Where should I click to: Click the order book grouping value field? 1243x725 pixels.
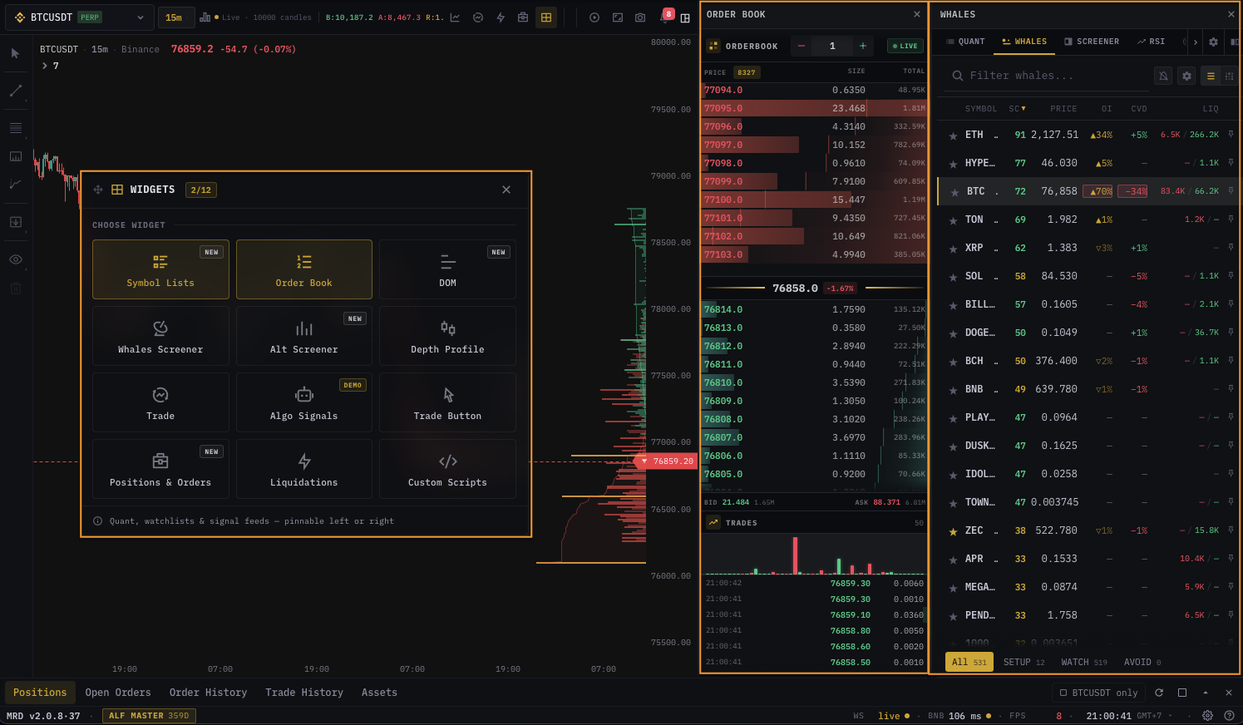pos(832,46)
